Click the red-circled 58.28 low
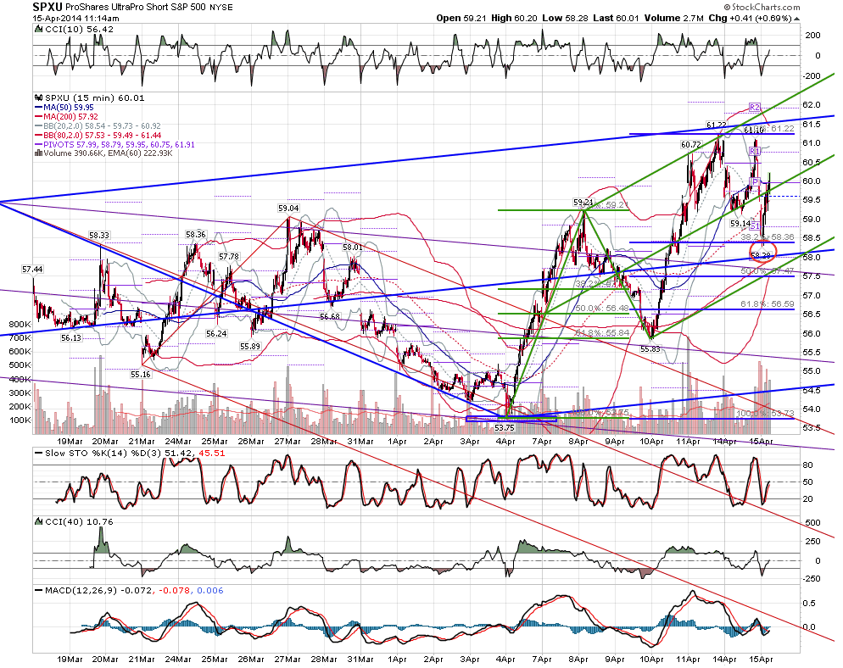 tap(762, 252)
